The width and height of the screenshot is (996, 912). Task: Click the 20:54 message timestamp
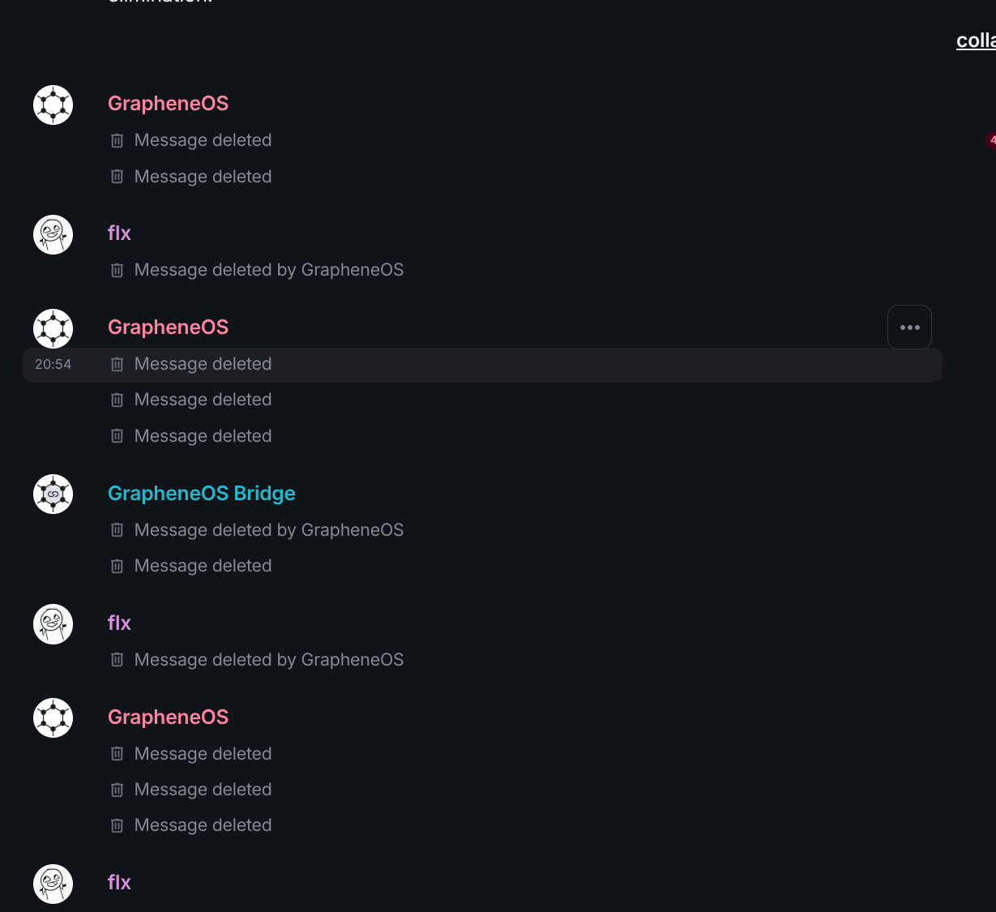53,365
